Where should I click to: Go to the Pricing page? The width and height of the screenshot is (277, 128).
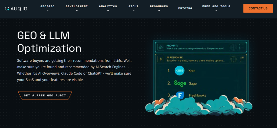[x=185, y=8]
